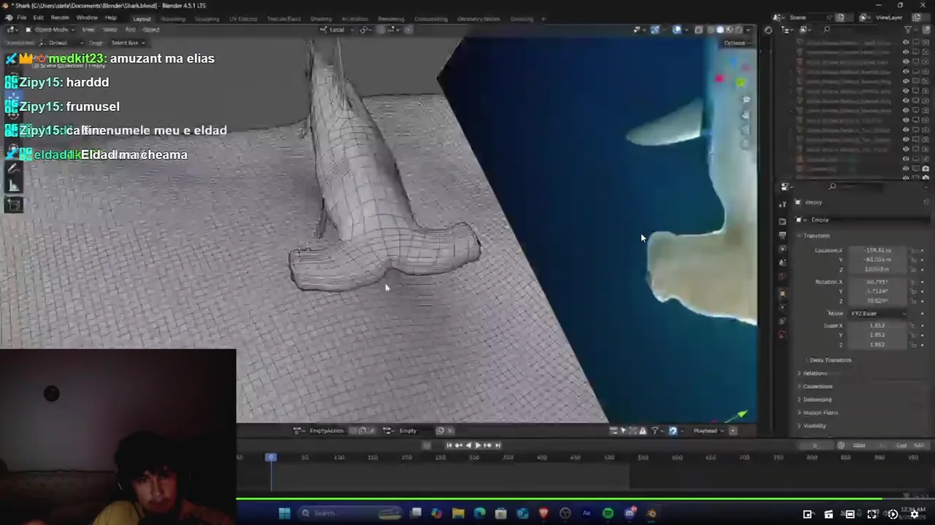Screen dimensions: 935x525
Task: Toggle the lock for Location X
Action: coord(913,251)
